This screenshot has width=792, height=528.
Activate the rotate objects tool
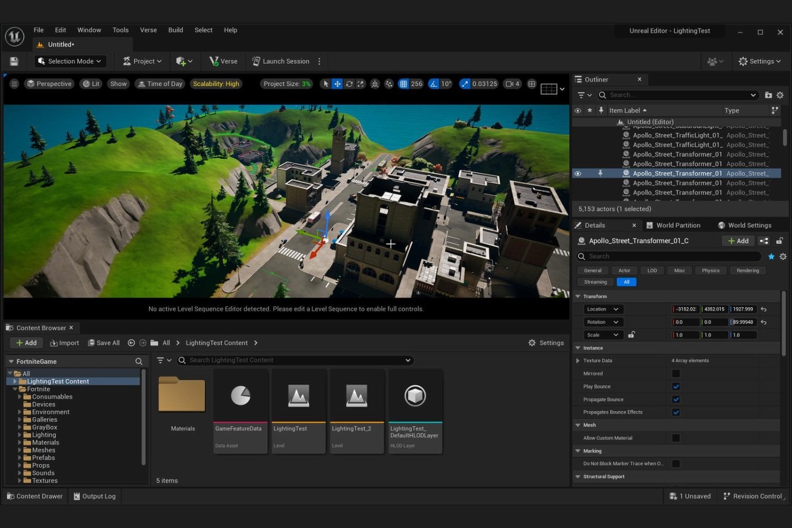click(x=349, y=84)
